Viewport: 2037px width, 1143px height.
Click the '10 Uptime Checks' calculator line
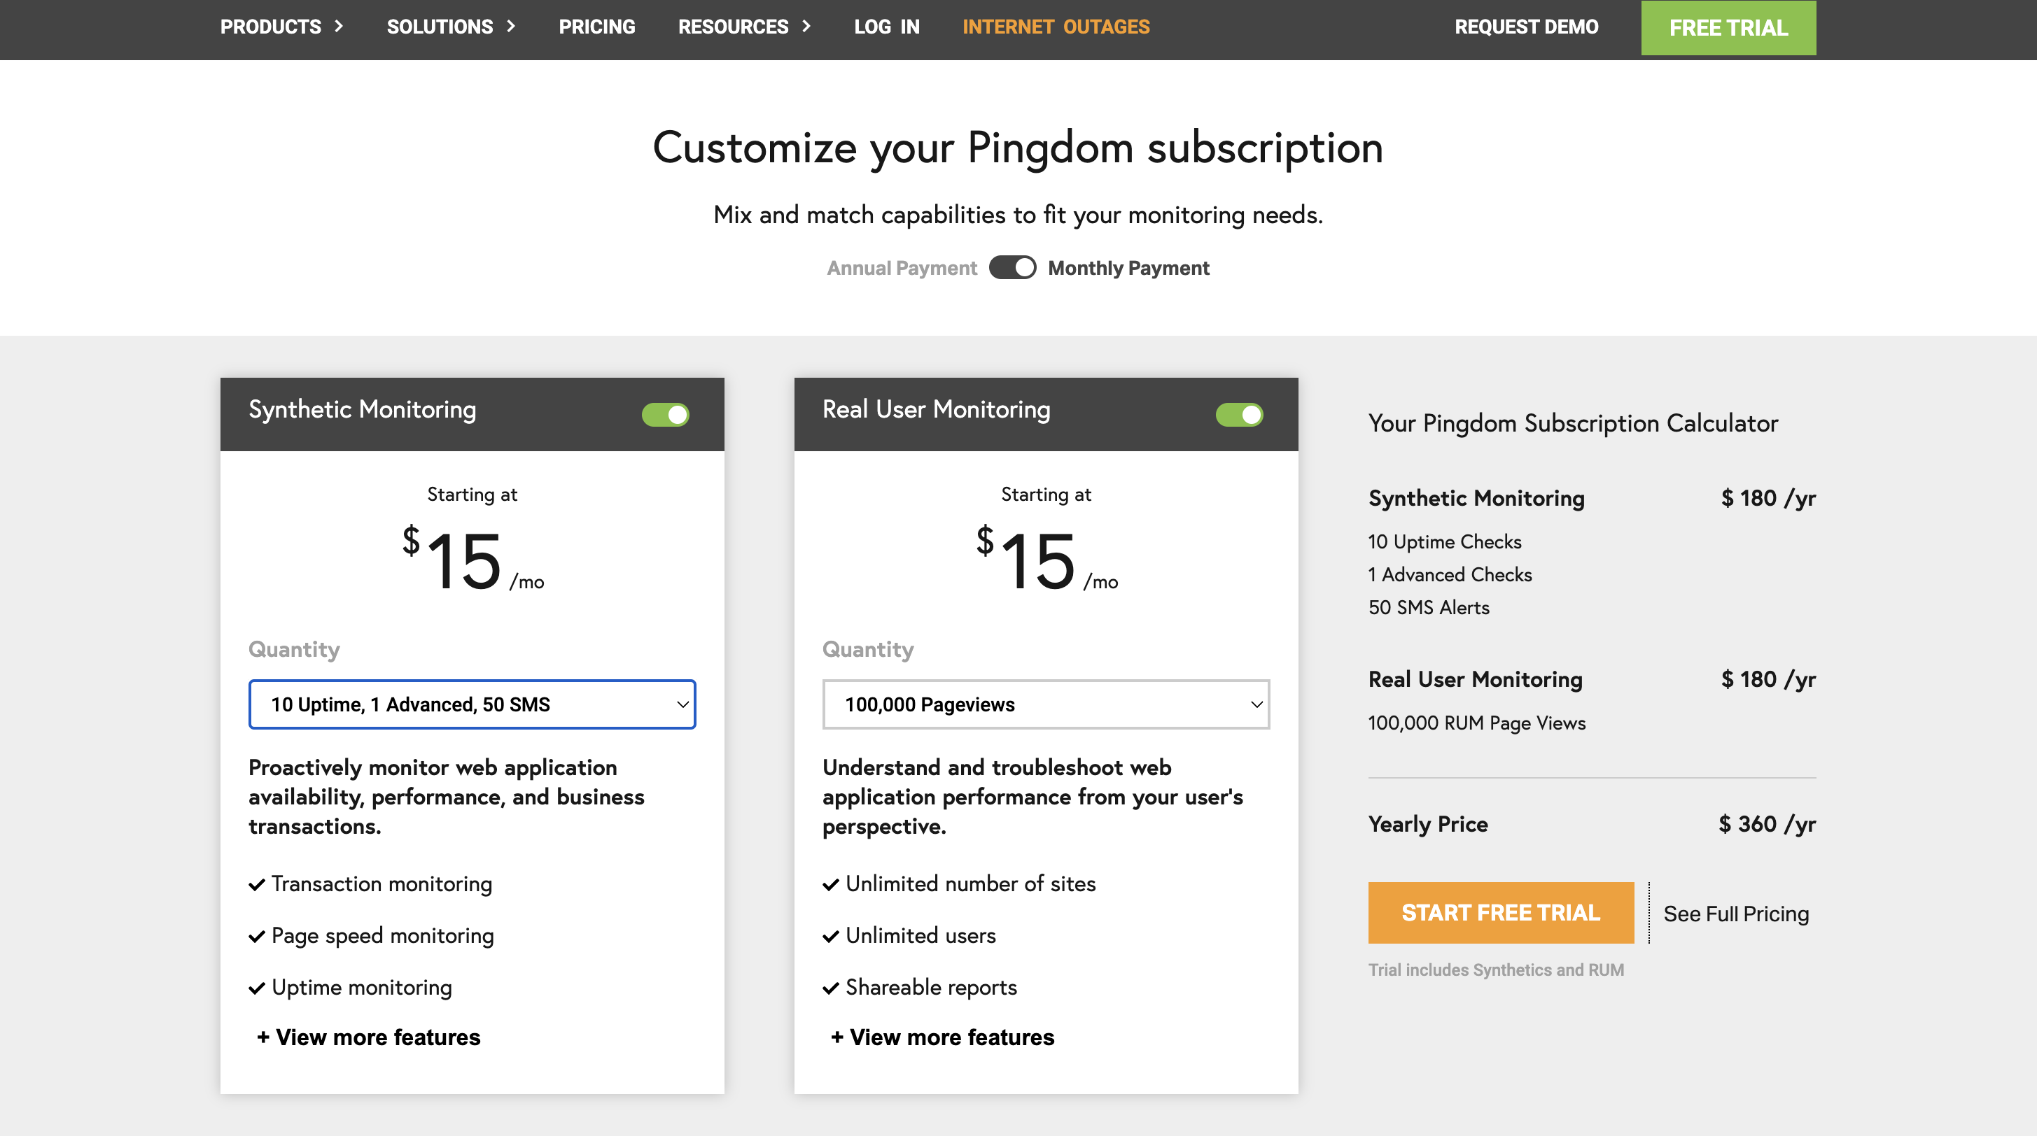[x=1445, y=541]
